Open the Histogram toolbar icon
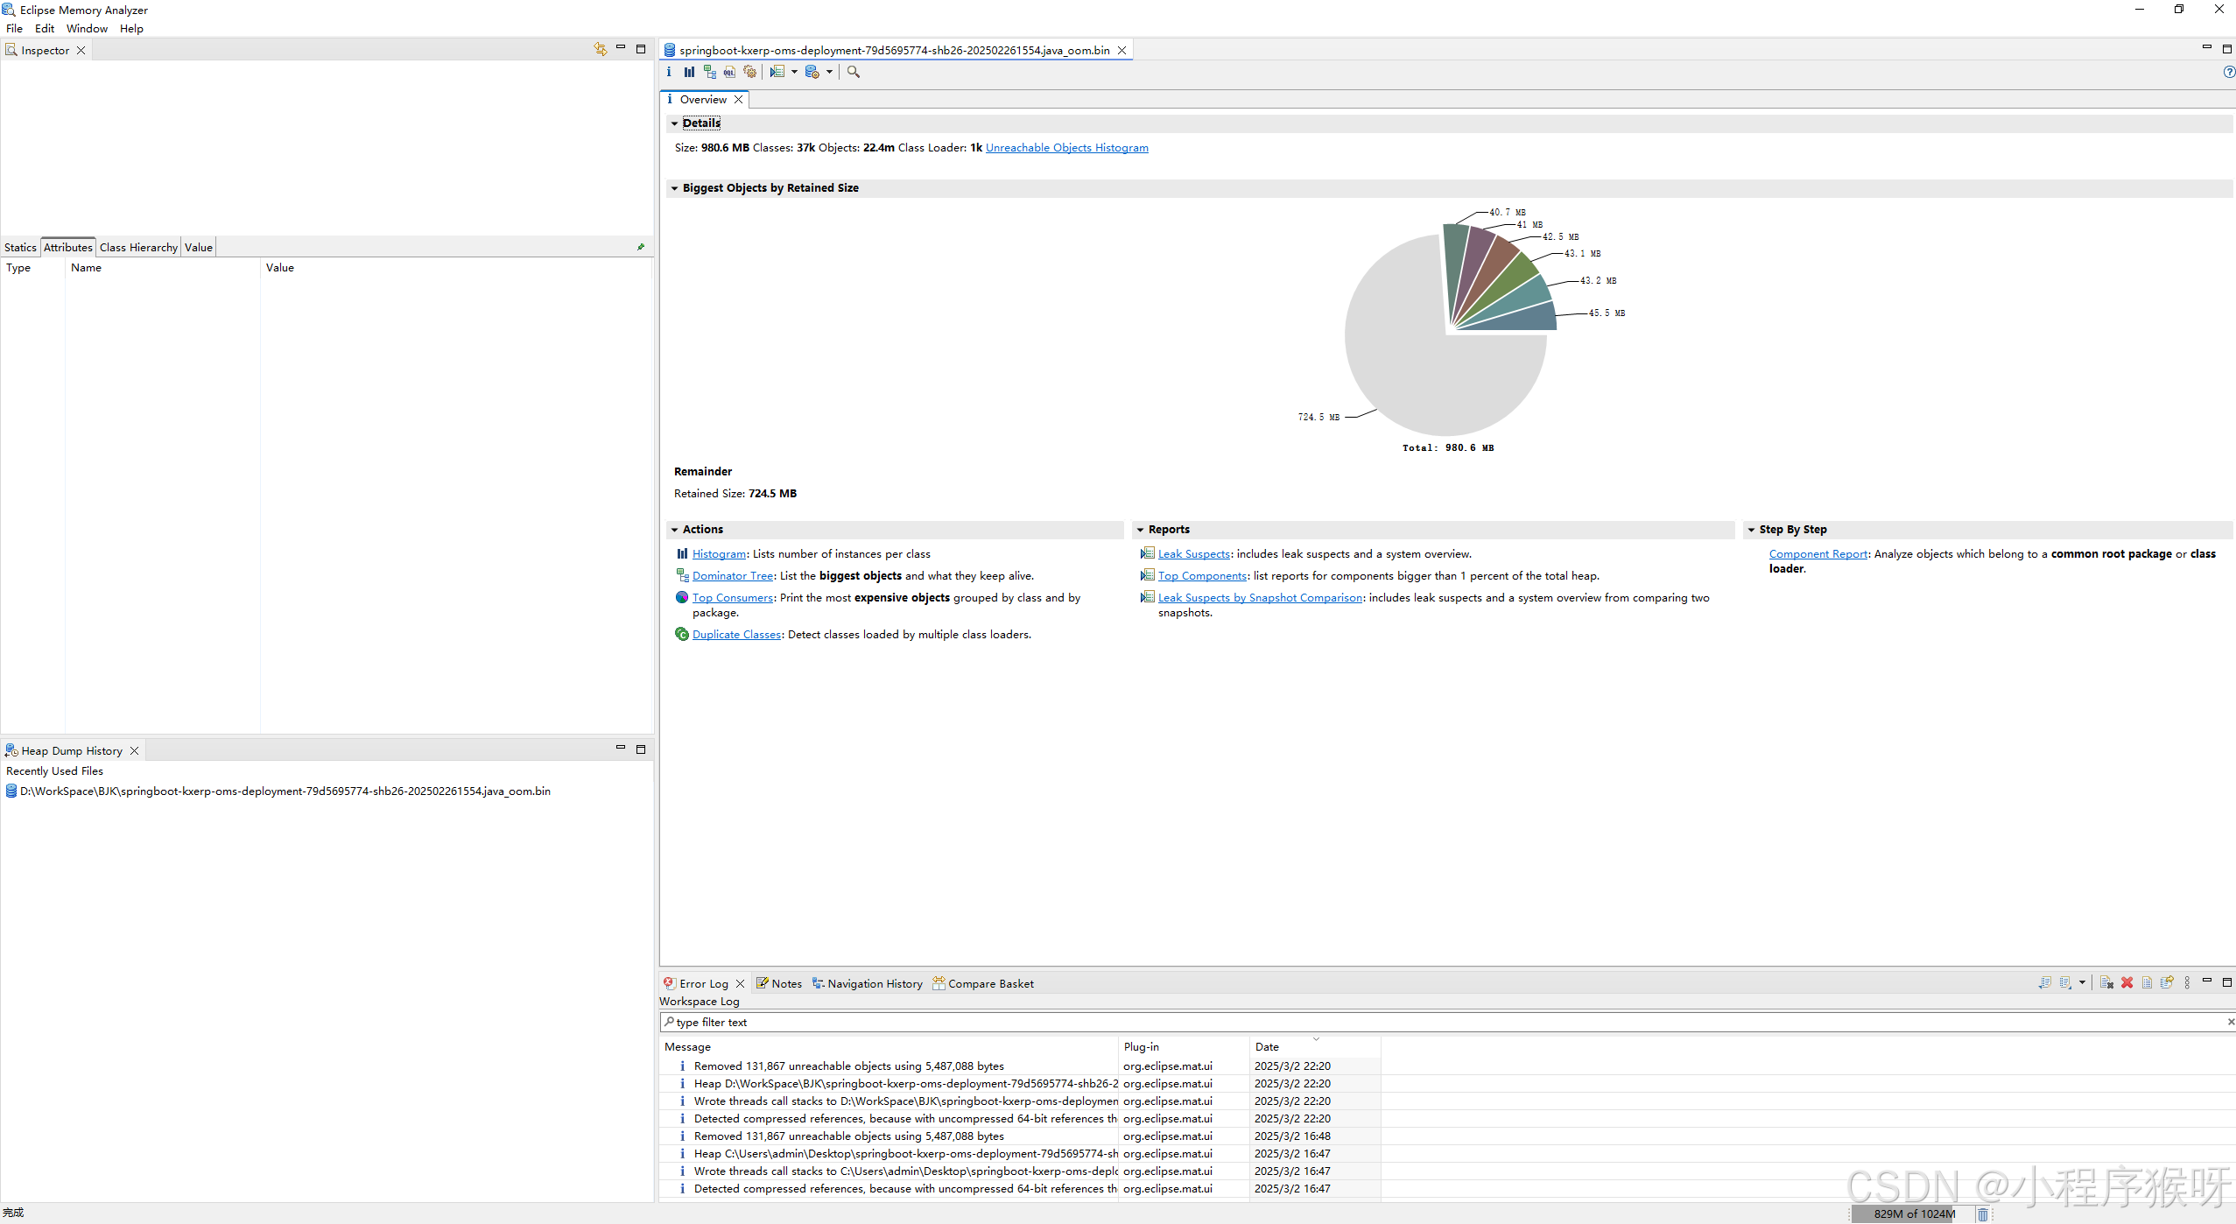This screenshot has height=1224, width=2236. (x=689, y=72)
